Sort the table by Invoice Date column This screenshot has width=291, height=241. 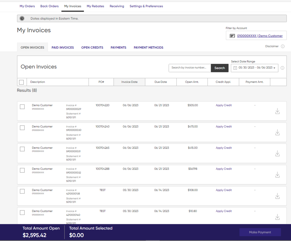pos(129,82)
